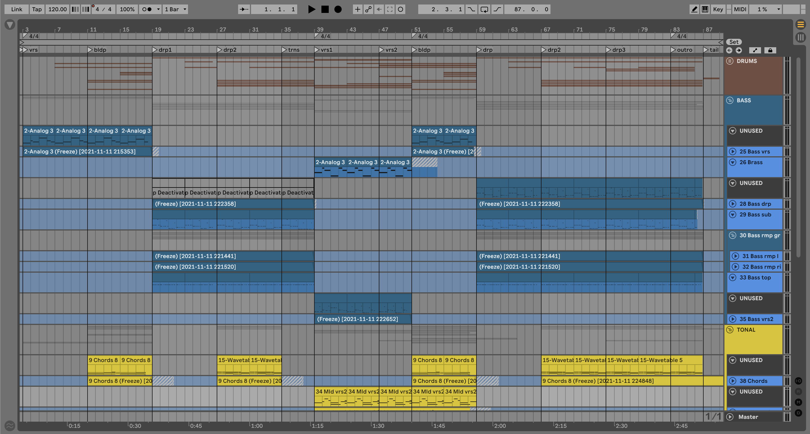The image size is (810, 434).
Task: Toggle 30 Bass rmp gr group fold
Action: click(733, 235)
